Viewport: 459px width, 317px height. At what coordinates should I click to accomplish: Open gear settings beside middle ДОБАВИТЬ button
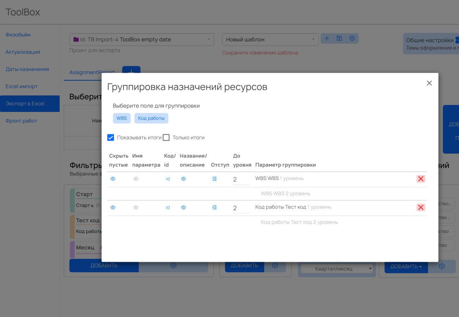tap(275, 266)
